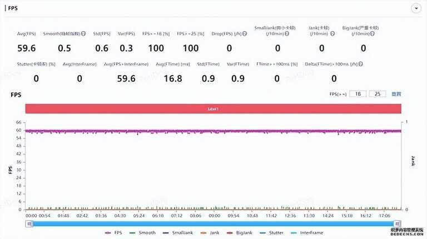This screenshot has width=427, height=239.
Task: Click the Std(FPS) value 0.6
Action: point(102,48)
